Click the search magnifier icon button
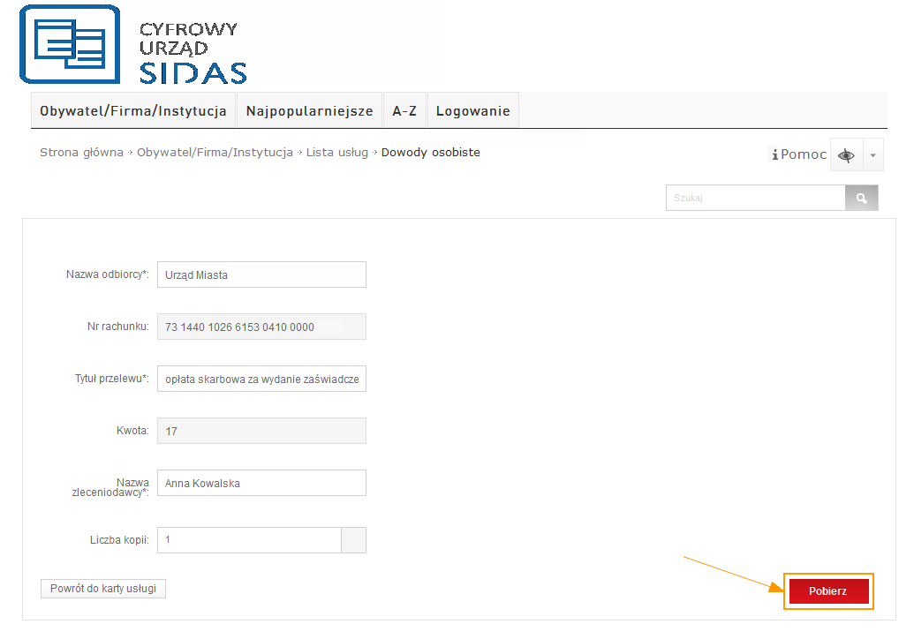Screen dimensions: 914x639 point(861,198)
